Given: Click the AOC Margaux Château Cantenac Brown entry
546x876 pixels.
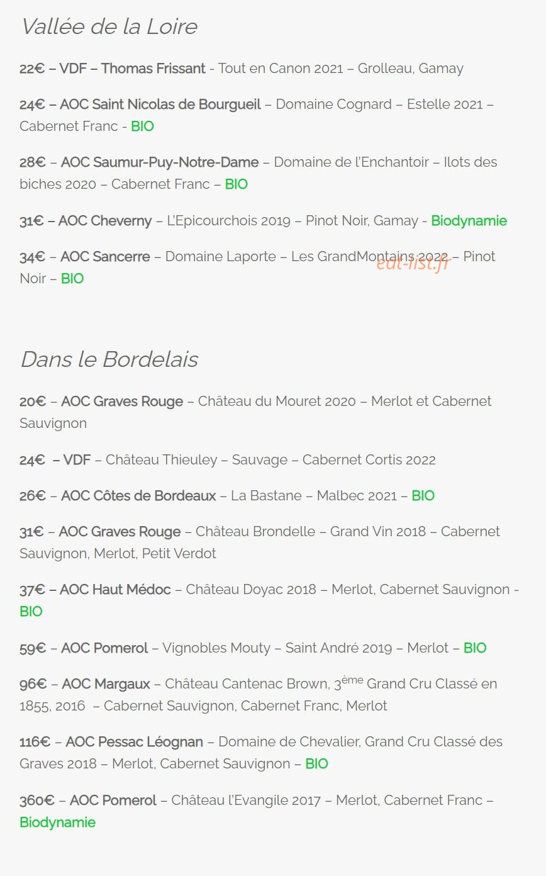Looking at the screenshot, I should point(259,693).
